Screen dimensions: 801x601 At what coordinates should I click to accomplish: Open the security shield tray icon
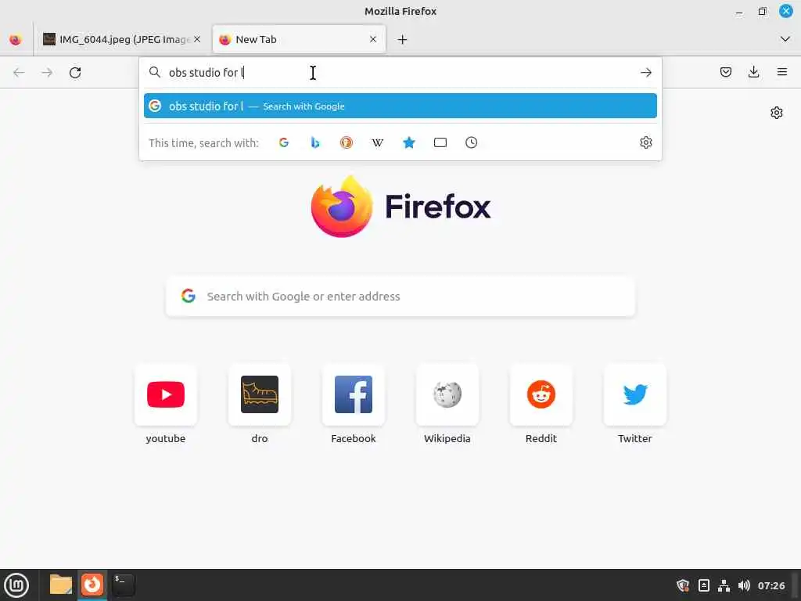pos(683,585)
